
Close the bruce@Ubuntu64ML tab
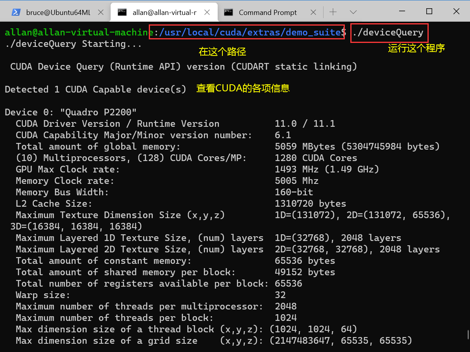pos(101,12)
